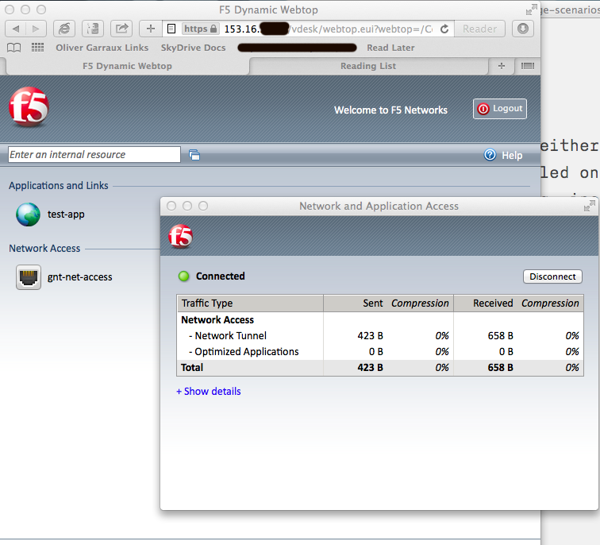600x545 pixels.
Task: Open SkyDrive Docs bookmark
Action: (x=193, y=48)
